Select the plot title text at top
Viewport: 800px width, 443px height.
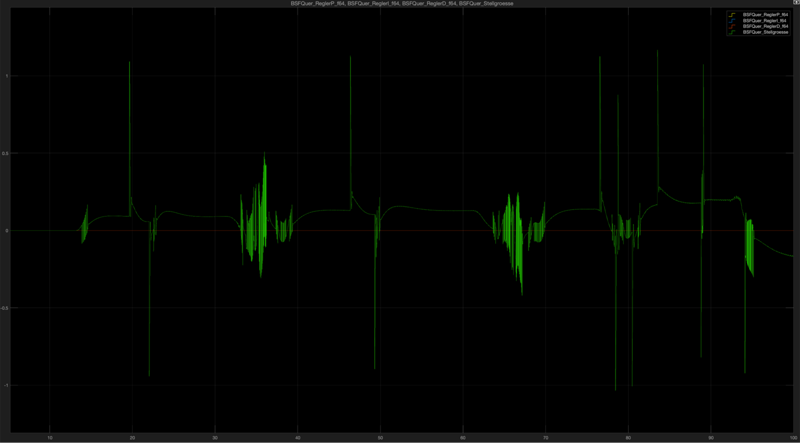click(401, 3)
